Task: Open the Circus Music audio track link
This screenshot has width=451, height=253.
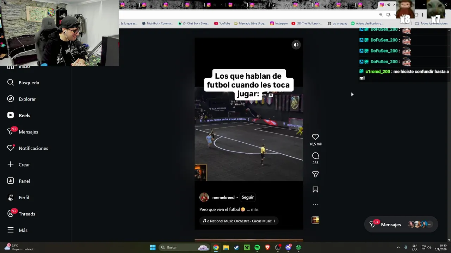Action: [239, 221]
